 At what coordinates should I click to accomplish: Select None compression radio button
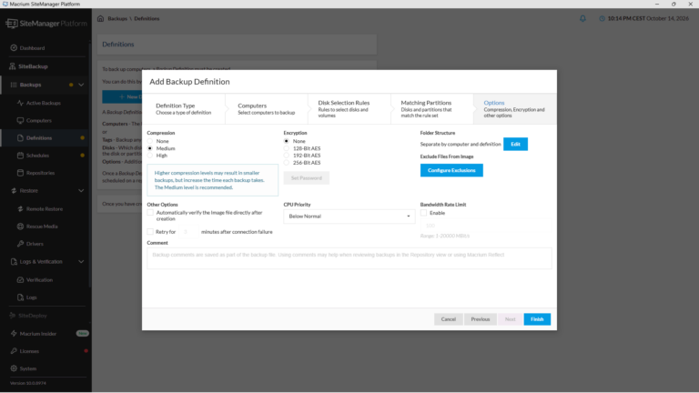[150, 141]
